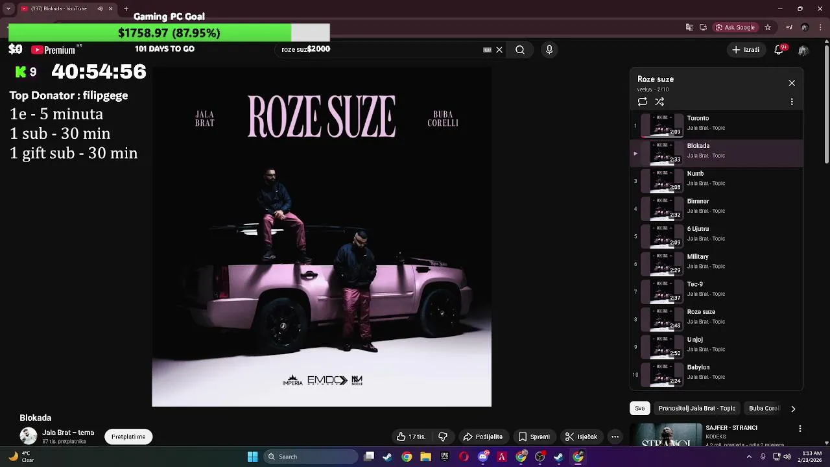Click the Podijelite share button

(483, 437)
